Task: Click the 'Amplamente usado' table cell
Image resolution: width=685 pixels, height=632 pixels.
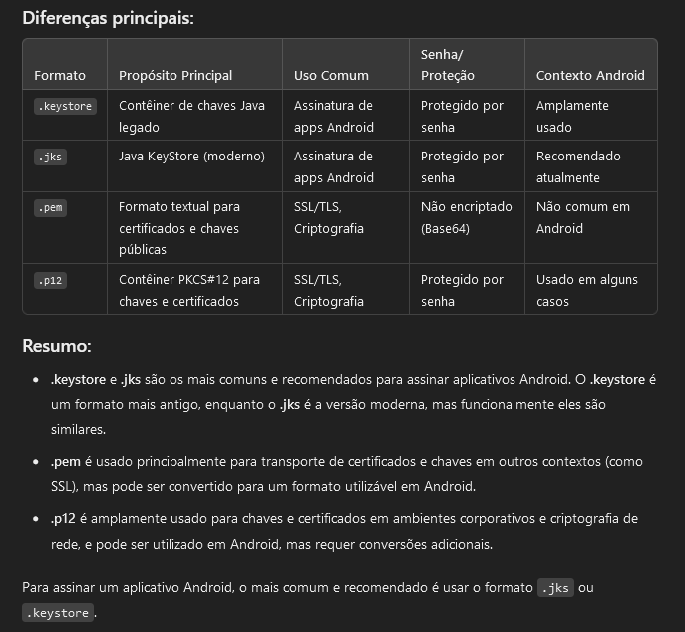Action: (572, 116)
